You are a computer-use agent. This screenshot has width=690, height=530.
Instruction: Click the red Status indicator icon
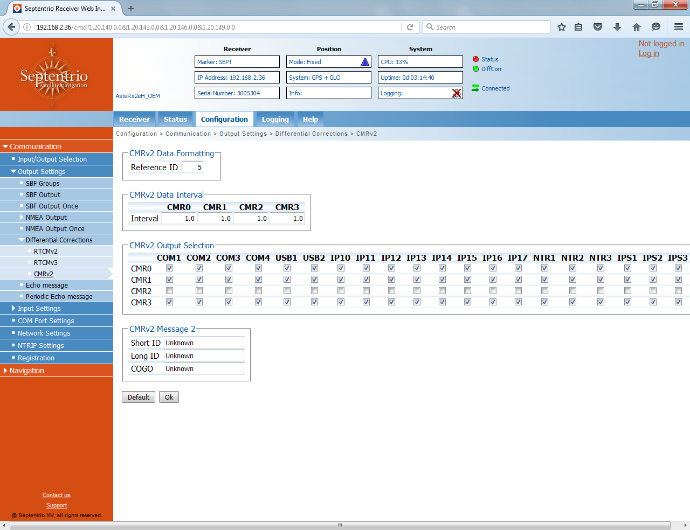point(475,59)
